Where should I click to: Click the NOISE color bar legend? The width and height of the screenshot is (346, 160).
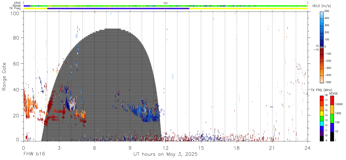click(332, 119)
